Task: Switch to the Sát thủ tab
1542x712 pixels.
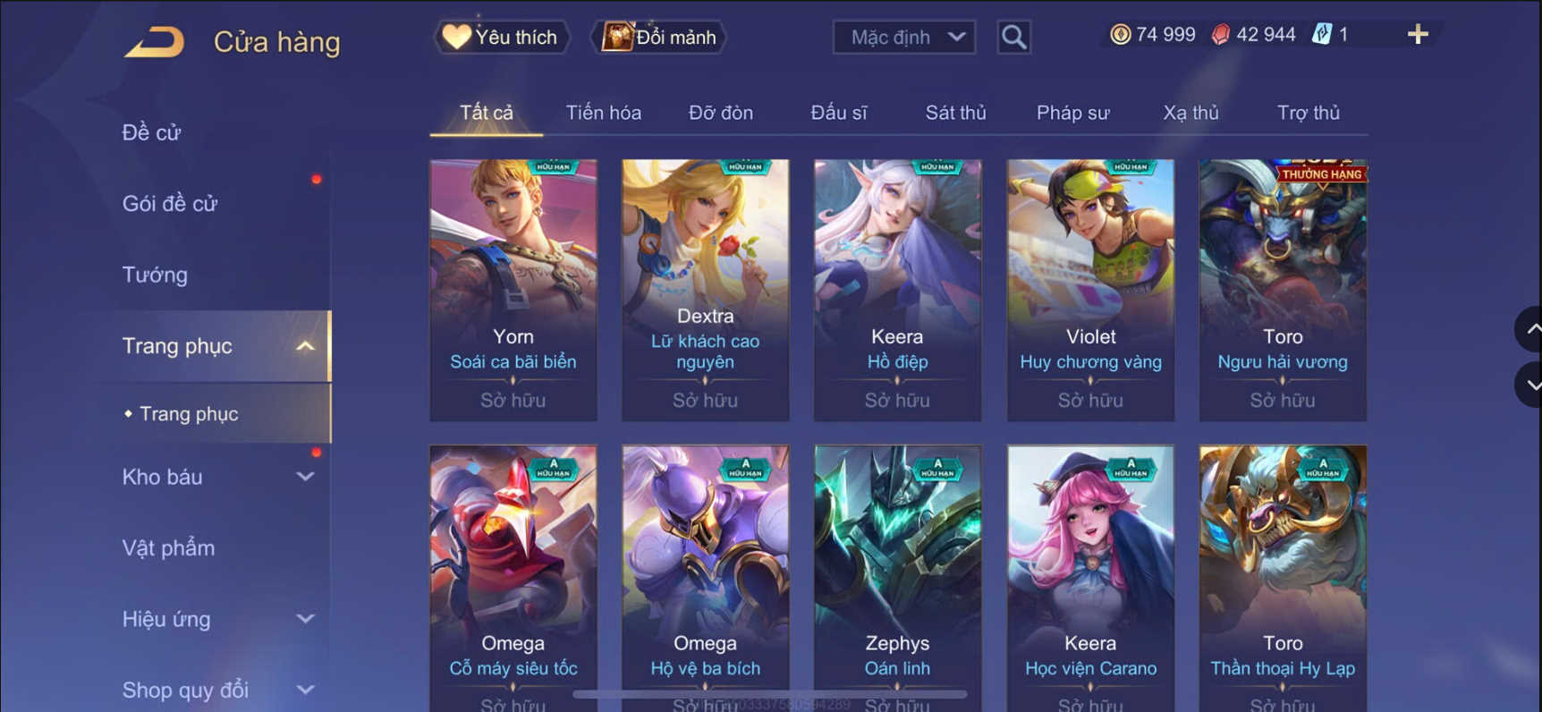Action: click(955, 113)
